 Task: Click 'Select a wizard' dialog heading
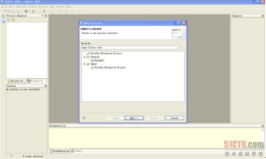pyautogui.click(x=91, y=29)
